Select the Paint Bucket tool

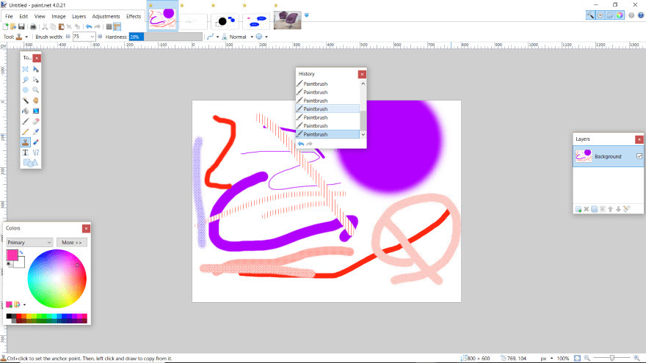pos(25,111)
